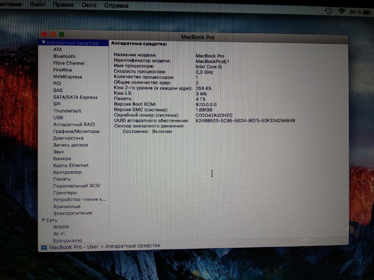Click the 3 МБ L3 cache value
The height and width of the screenshot is (280, 374).
[201, 94]
